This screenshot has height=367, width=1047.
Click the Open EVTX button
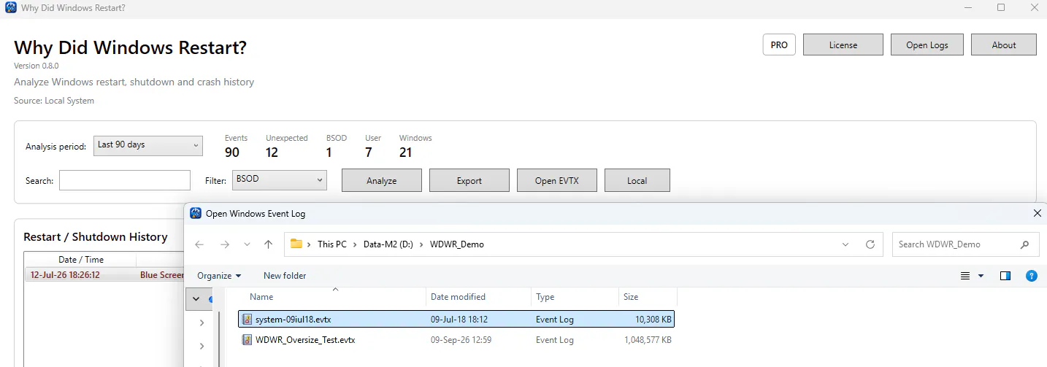point(557,180)
